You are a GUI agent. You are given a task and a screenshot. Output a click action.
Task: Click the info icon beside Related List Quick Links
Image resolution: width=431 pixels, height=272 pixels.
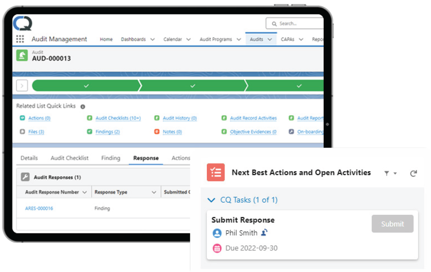82,106
